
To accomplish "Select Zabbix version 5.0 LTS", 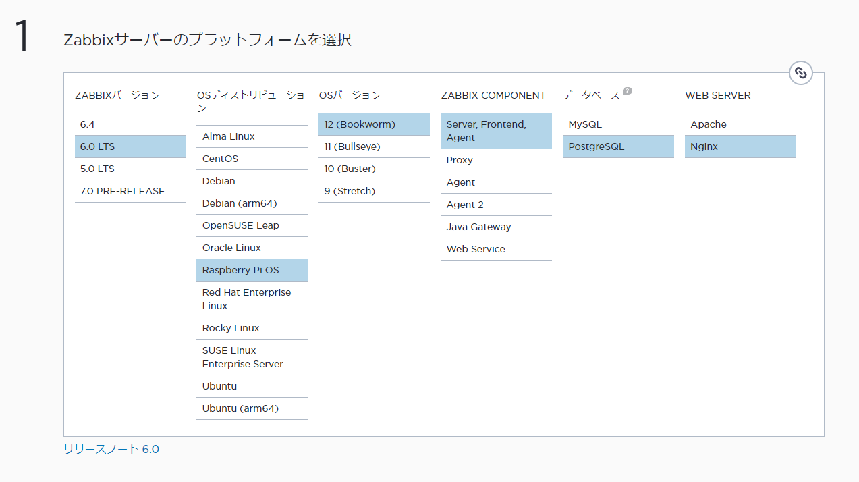I will 130,169.
